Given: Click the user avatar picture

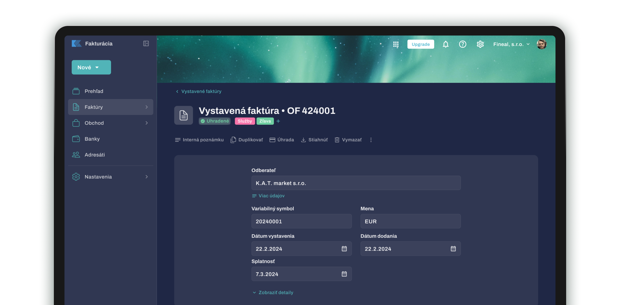Looking at the screenshot, I should pyautogui.click(x=541, y=44).
